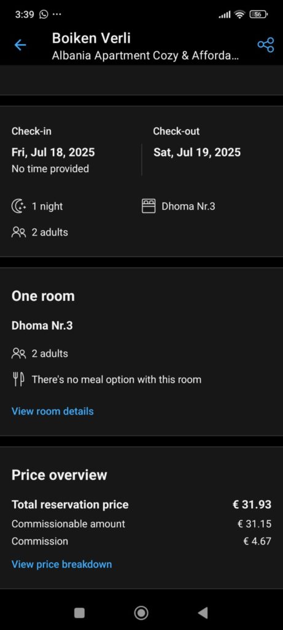Screen dimensions: 283x630
Task: Tap the bed icon next to Dhoma Nr.3
Action: click(x=149, y=207)
